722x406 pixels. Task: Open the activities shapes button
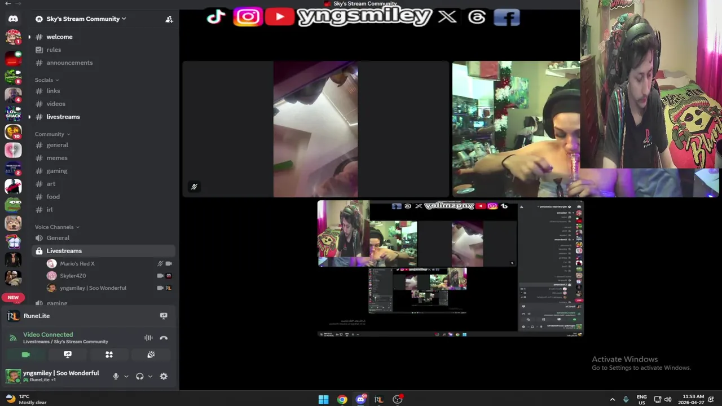click(x=109, y=355)
